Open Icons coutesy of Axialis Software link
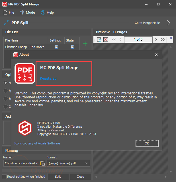This screenshot has width=176, height=182. point(37,143)
